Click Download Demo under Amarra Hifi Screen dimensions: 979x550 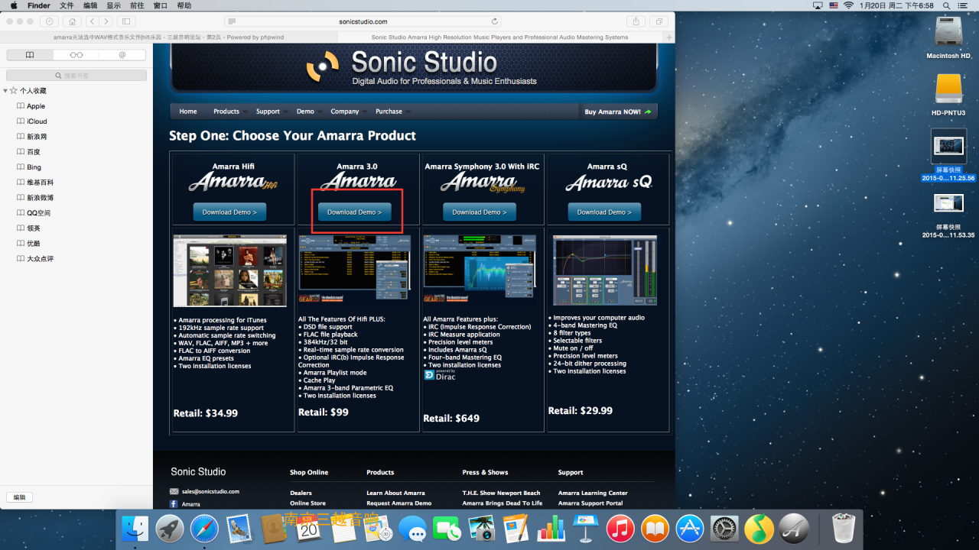pos(229,212)
